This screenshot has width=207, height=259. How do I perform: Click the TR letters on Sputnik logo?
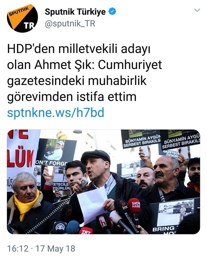point(29,26)
